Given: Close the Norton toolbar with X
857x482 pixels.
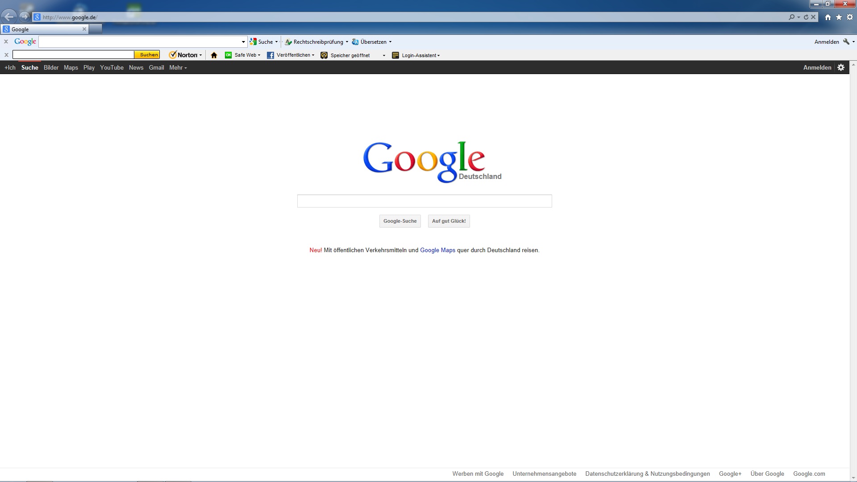Looking at the screenshot, I should click(6, 55).
